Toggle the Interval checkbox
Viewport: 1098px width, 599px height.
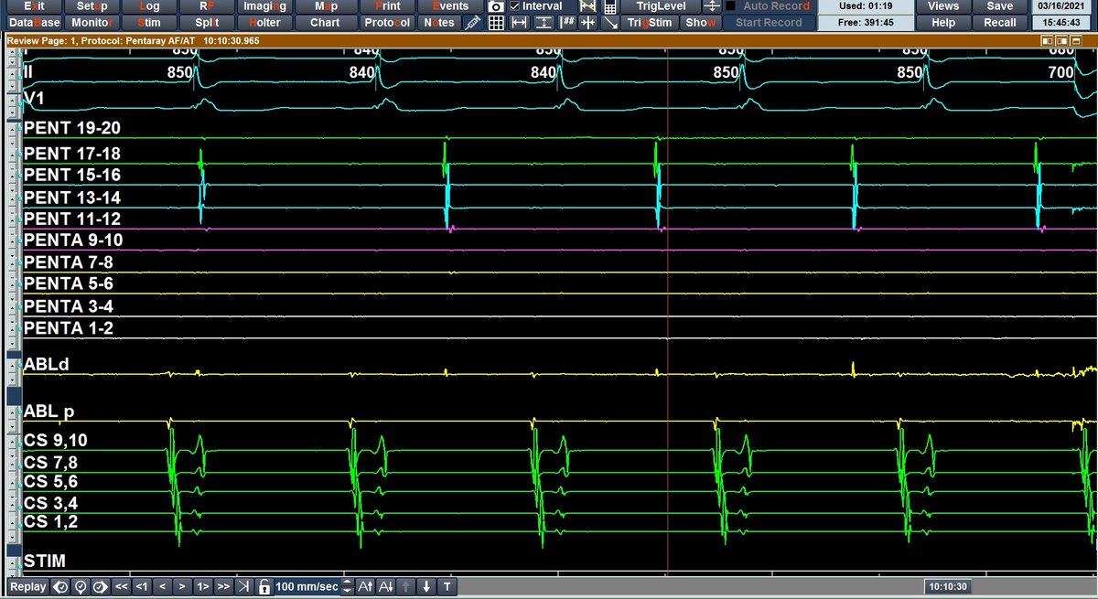point(514,6)
